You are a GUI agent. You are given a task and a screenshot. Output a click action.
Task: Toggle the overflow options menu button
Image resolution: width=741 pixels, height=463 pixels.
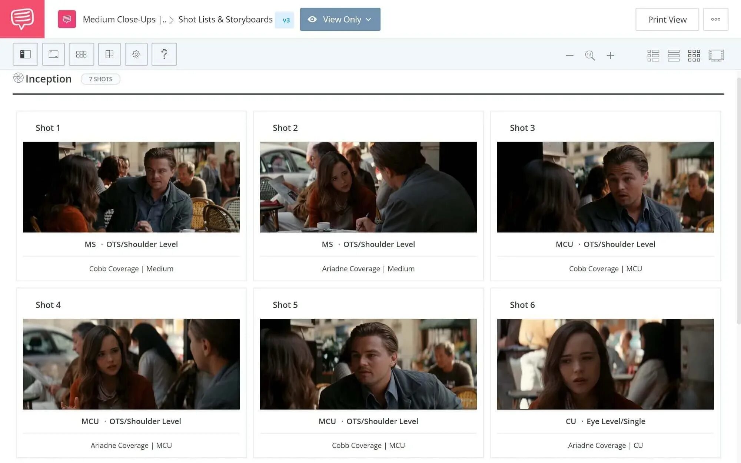[716, 19]
